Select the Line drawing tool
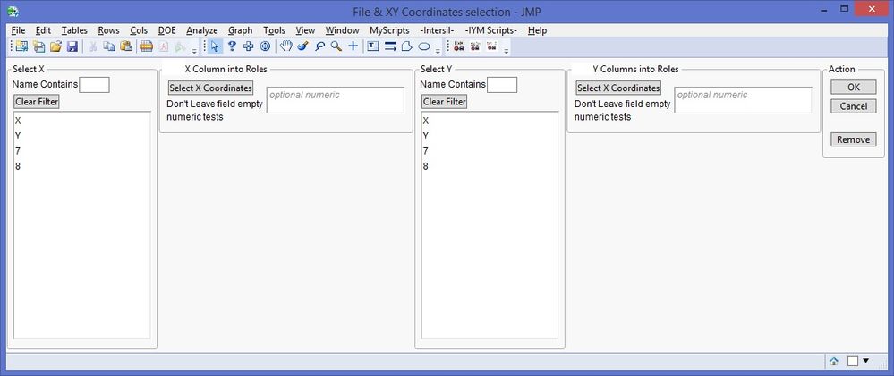Viewport: 894px width, 376px height. pos(390,46)
